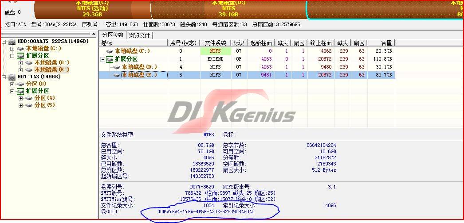Click 型号:00AAJS-22PSA in disk info bar
The image size is (464, 223).
(x=55, y=24)
